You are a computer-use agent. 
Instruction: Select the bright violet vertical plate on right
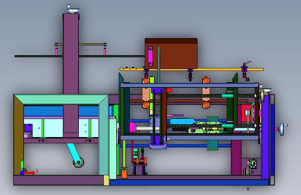265,137
